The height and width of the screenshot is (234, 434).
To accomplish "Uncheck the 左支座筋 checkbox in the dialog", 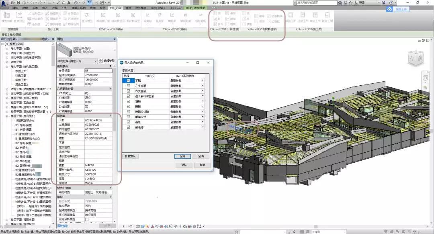I will (x=128, y=86).
